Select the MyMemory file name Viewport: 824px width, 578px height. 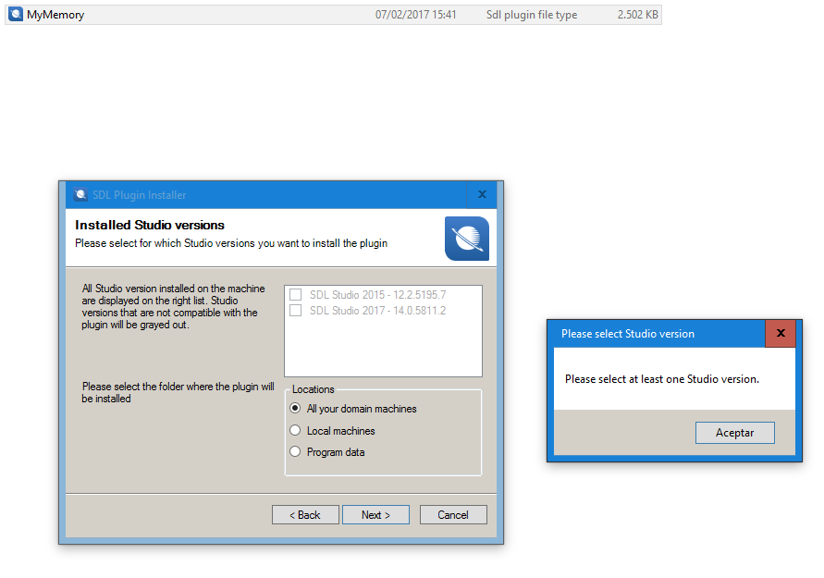coord(55,15)
